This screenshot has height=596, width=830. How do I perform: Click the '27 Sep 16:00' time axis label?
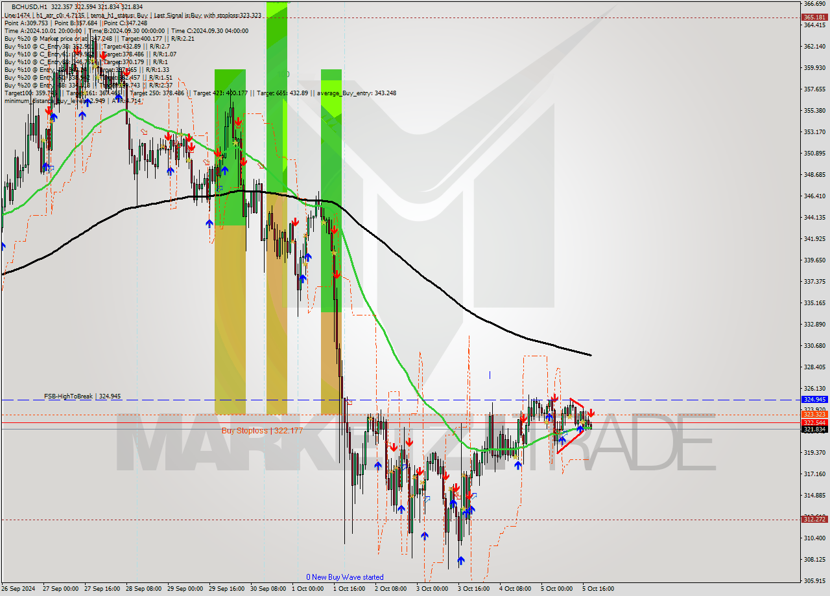tap(102, 589)
